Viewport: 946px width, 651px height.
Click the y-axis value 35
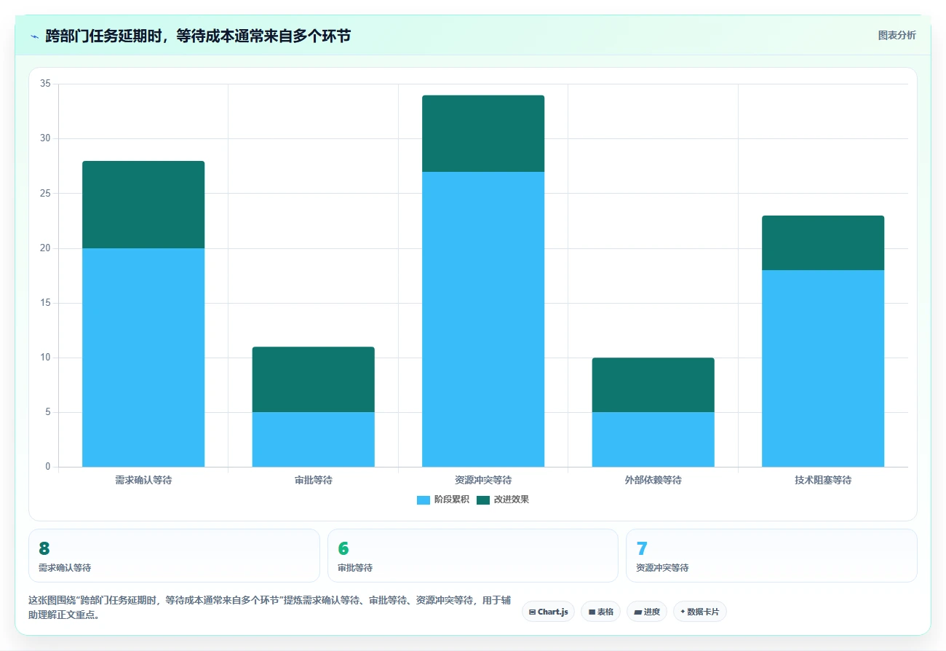(x=45, y=84)
